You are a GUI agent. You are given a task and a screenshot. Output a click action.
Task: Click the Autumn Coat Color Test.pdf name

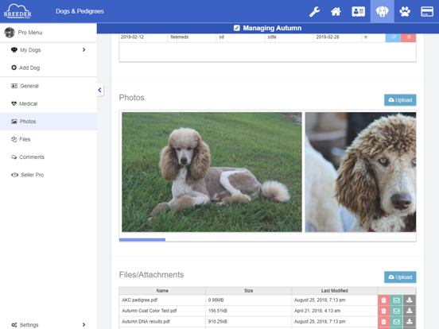pyautogui.click(x=150, y=311)
